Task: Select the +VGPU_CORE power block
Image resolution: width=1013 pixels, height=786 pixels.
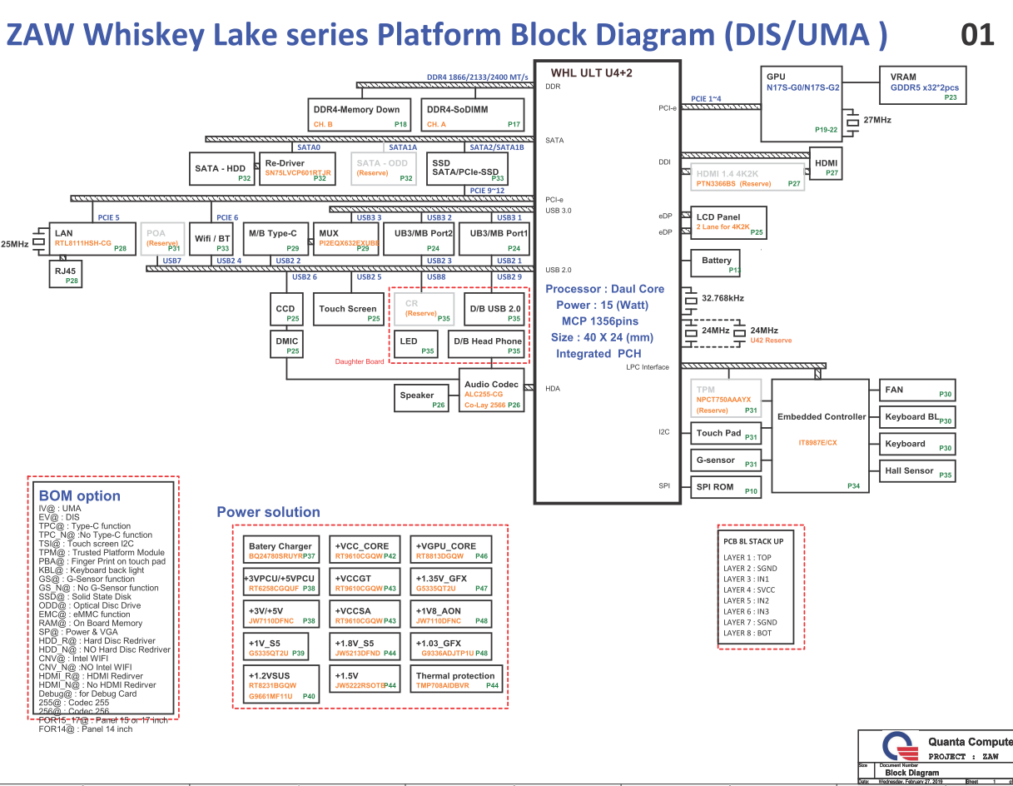Action: [451, 550]
